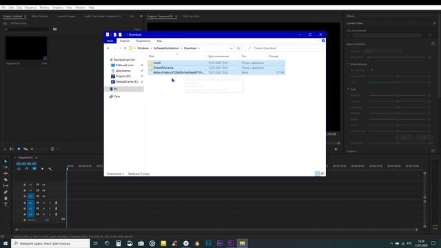Open Media&Cache (E:) in Explorer sidebar
This screenshot has height=248, width=441.
pyautogui.click(x=127, y=81)
